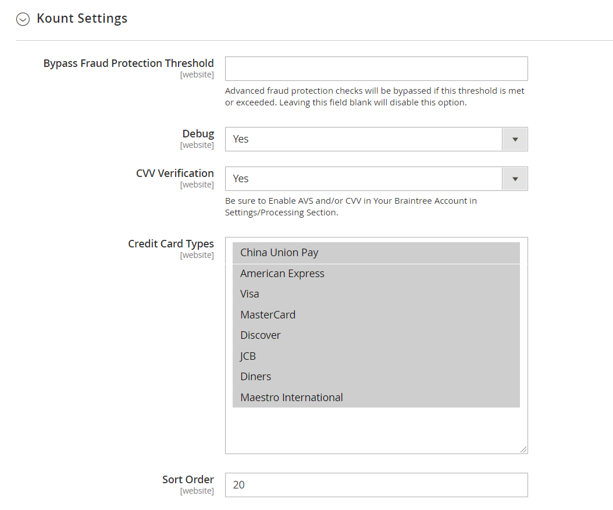Viewport: 613px width, 510px height.
Task: Collapse the Kount Settings section chevron icon
Action: (23, 19)
